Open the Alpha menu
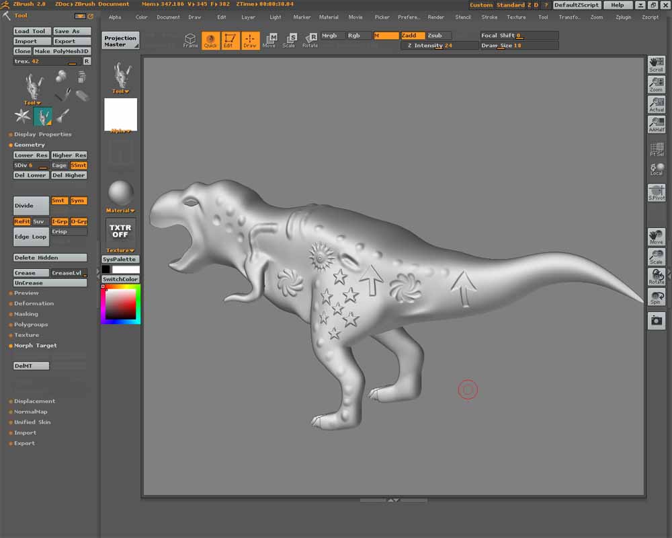Viewport: 672px width, 538px height. point(115,17)
